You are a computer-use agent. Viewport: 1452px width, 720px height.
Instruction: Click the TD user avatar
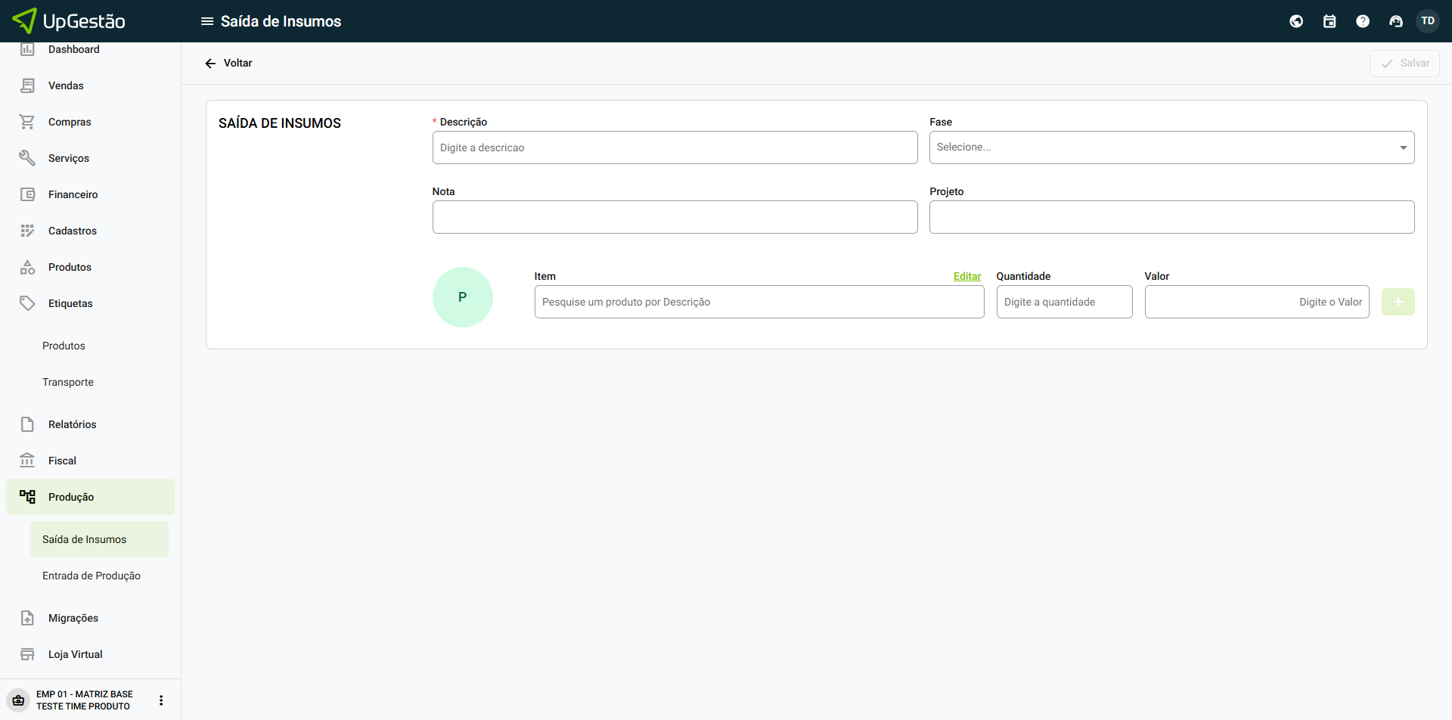tap(1428, 21)
